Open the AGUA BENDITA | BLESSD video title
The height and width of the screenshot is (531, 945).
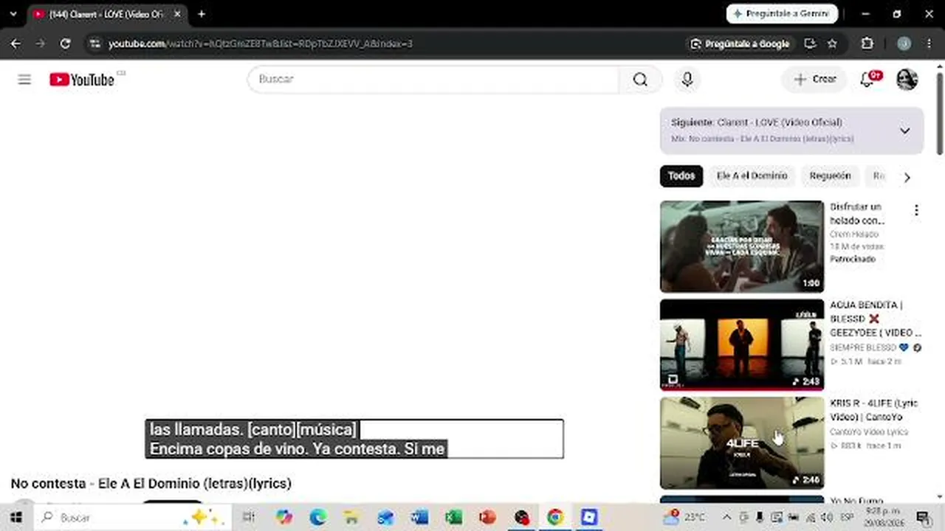876,319
